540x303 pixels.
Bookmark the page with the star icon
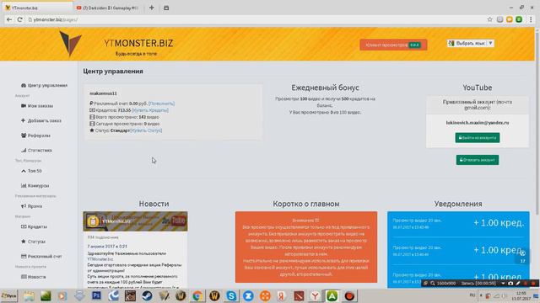(x=489, y=19)
